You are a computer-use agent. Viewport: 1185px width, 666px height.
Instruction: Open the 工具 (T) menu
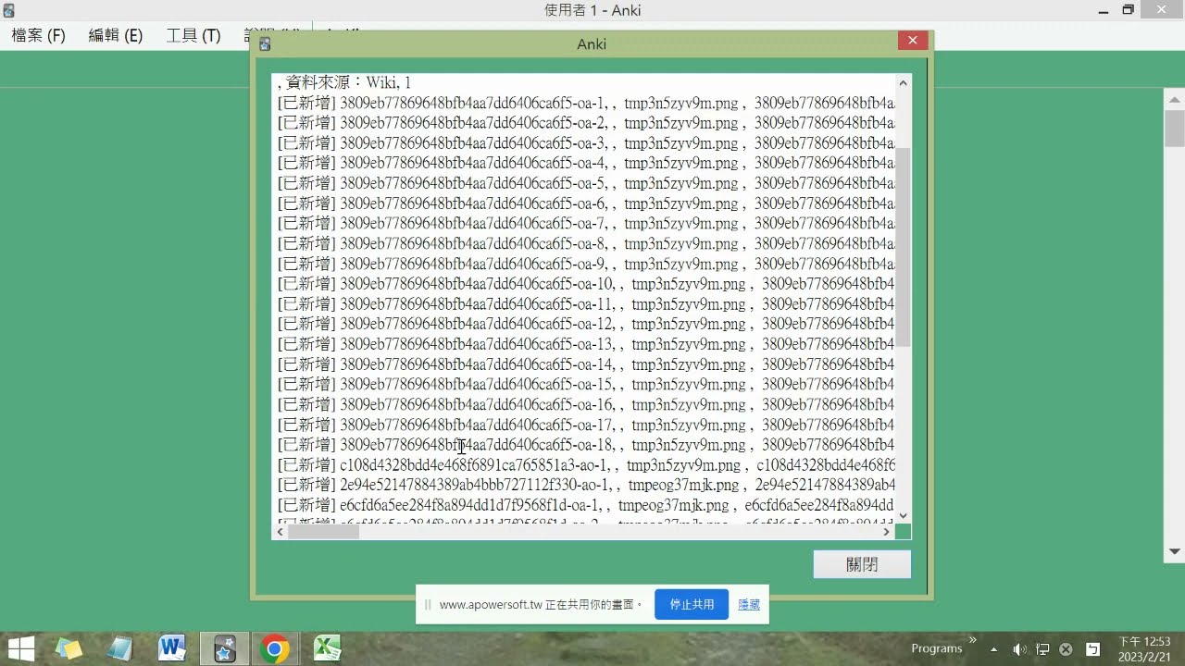(x=193, y=35)
